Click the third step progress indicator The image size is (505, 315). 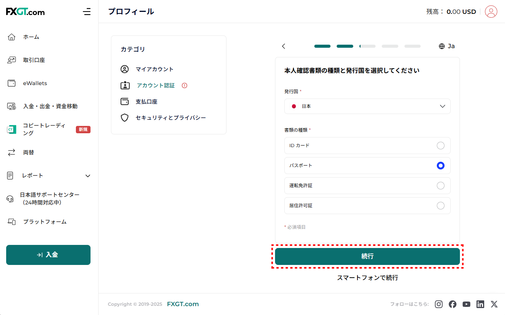tap(367, 46)
